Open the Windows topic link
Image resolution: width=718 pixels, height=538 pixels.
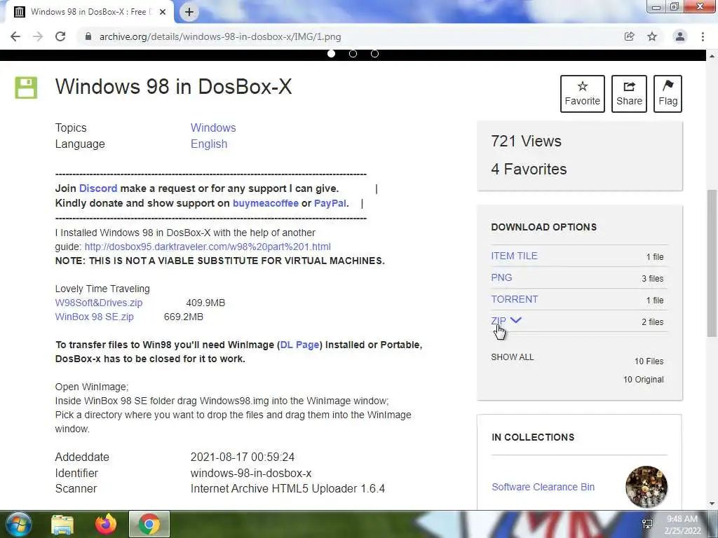pos(213,127)
